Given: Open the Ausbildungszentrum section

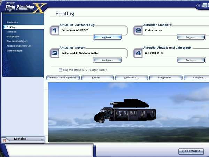Looking at the screenshot, I should [x=19, y=46].
